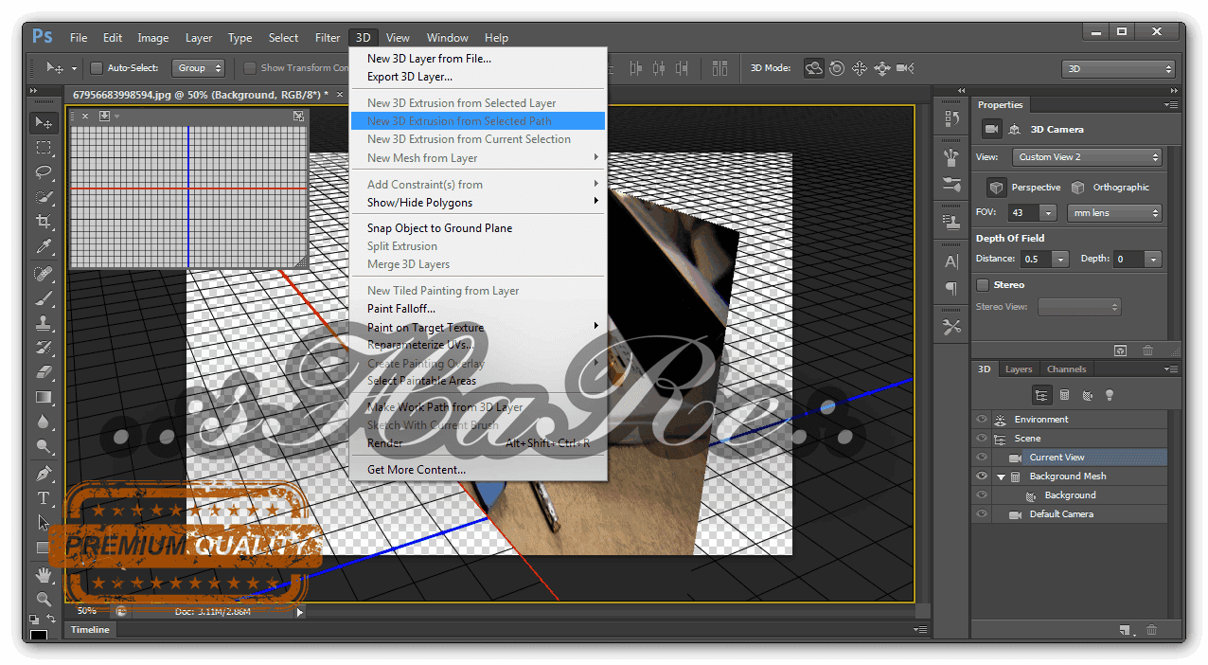
Task: Select the Horizontal Type tool
Action: (x=44, y=497)
